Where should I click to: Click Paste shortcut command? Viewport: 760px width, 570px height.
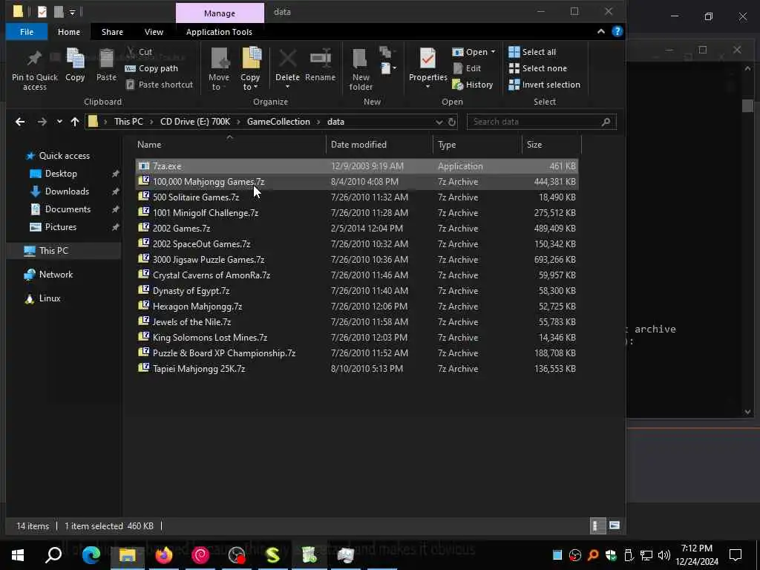point(159,85)
